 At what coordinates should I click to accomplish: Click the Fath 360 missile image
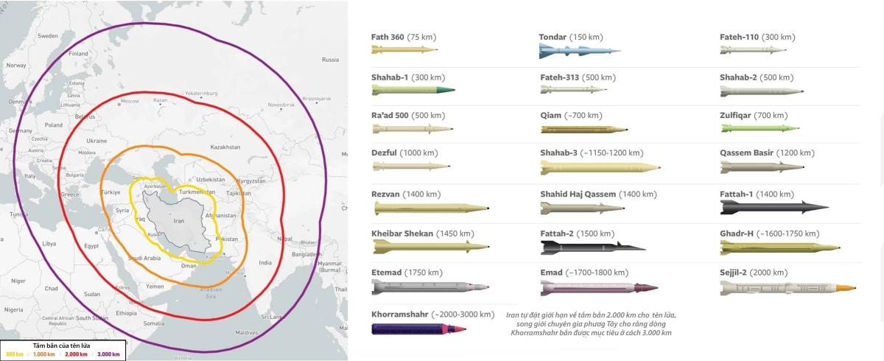[404, 50]
